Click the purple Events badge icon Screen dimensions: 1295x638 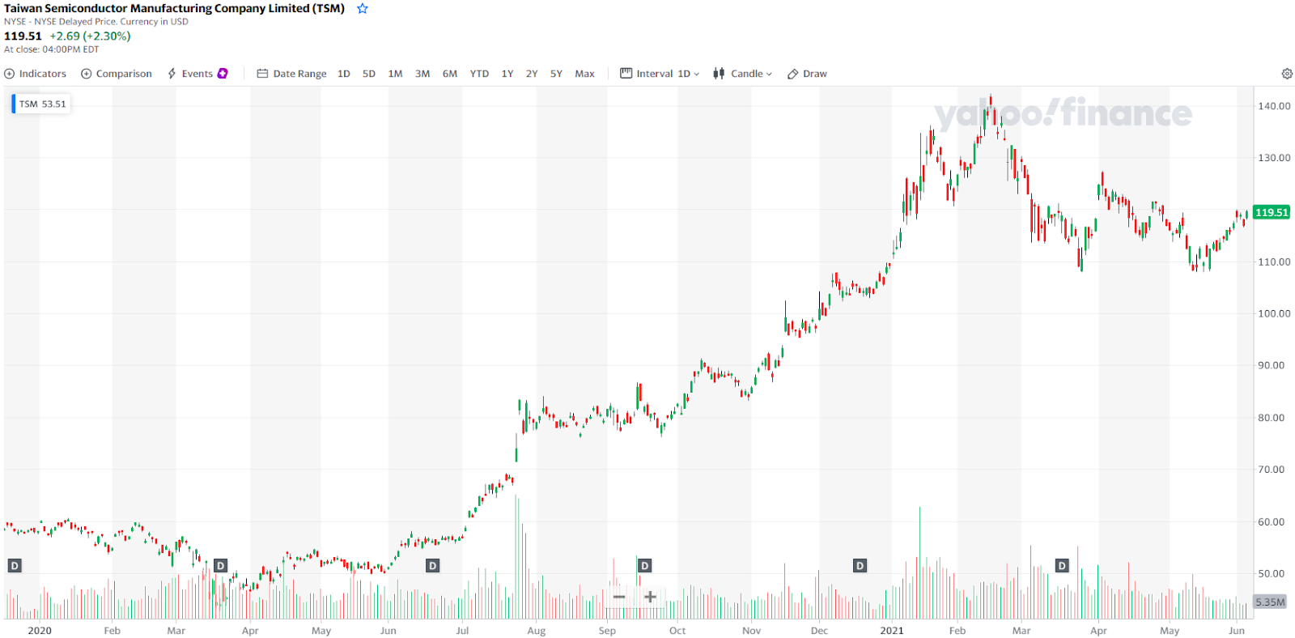point(223,74)
